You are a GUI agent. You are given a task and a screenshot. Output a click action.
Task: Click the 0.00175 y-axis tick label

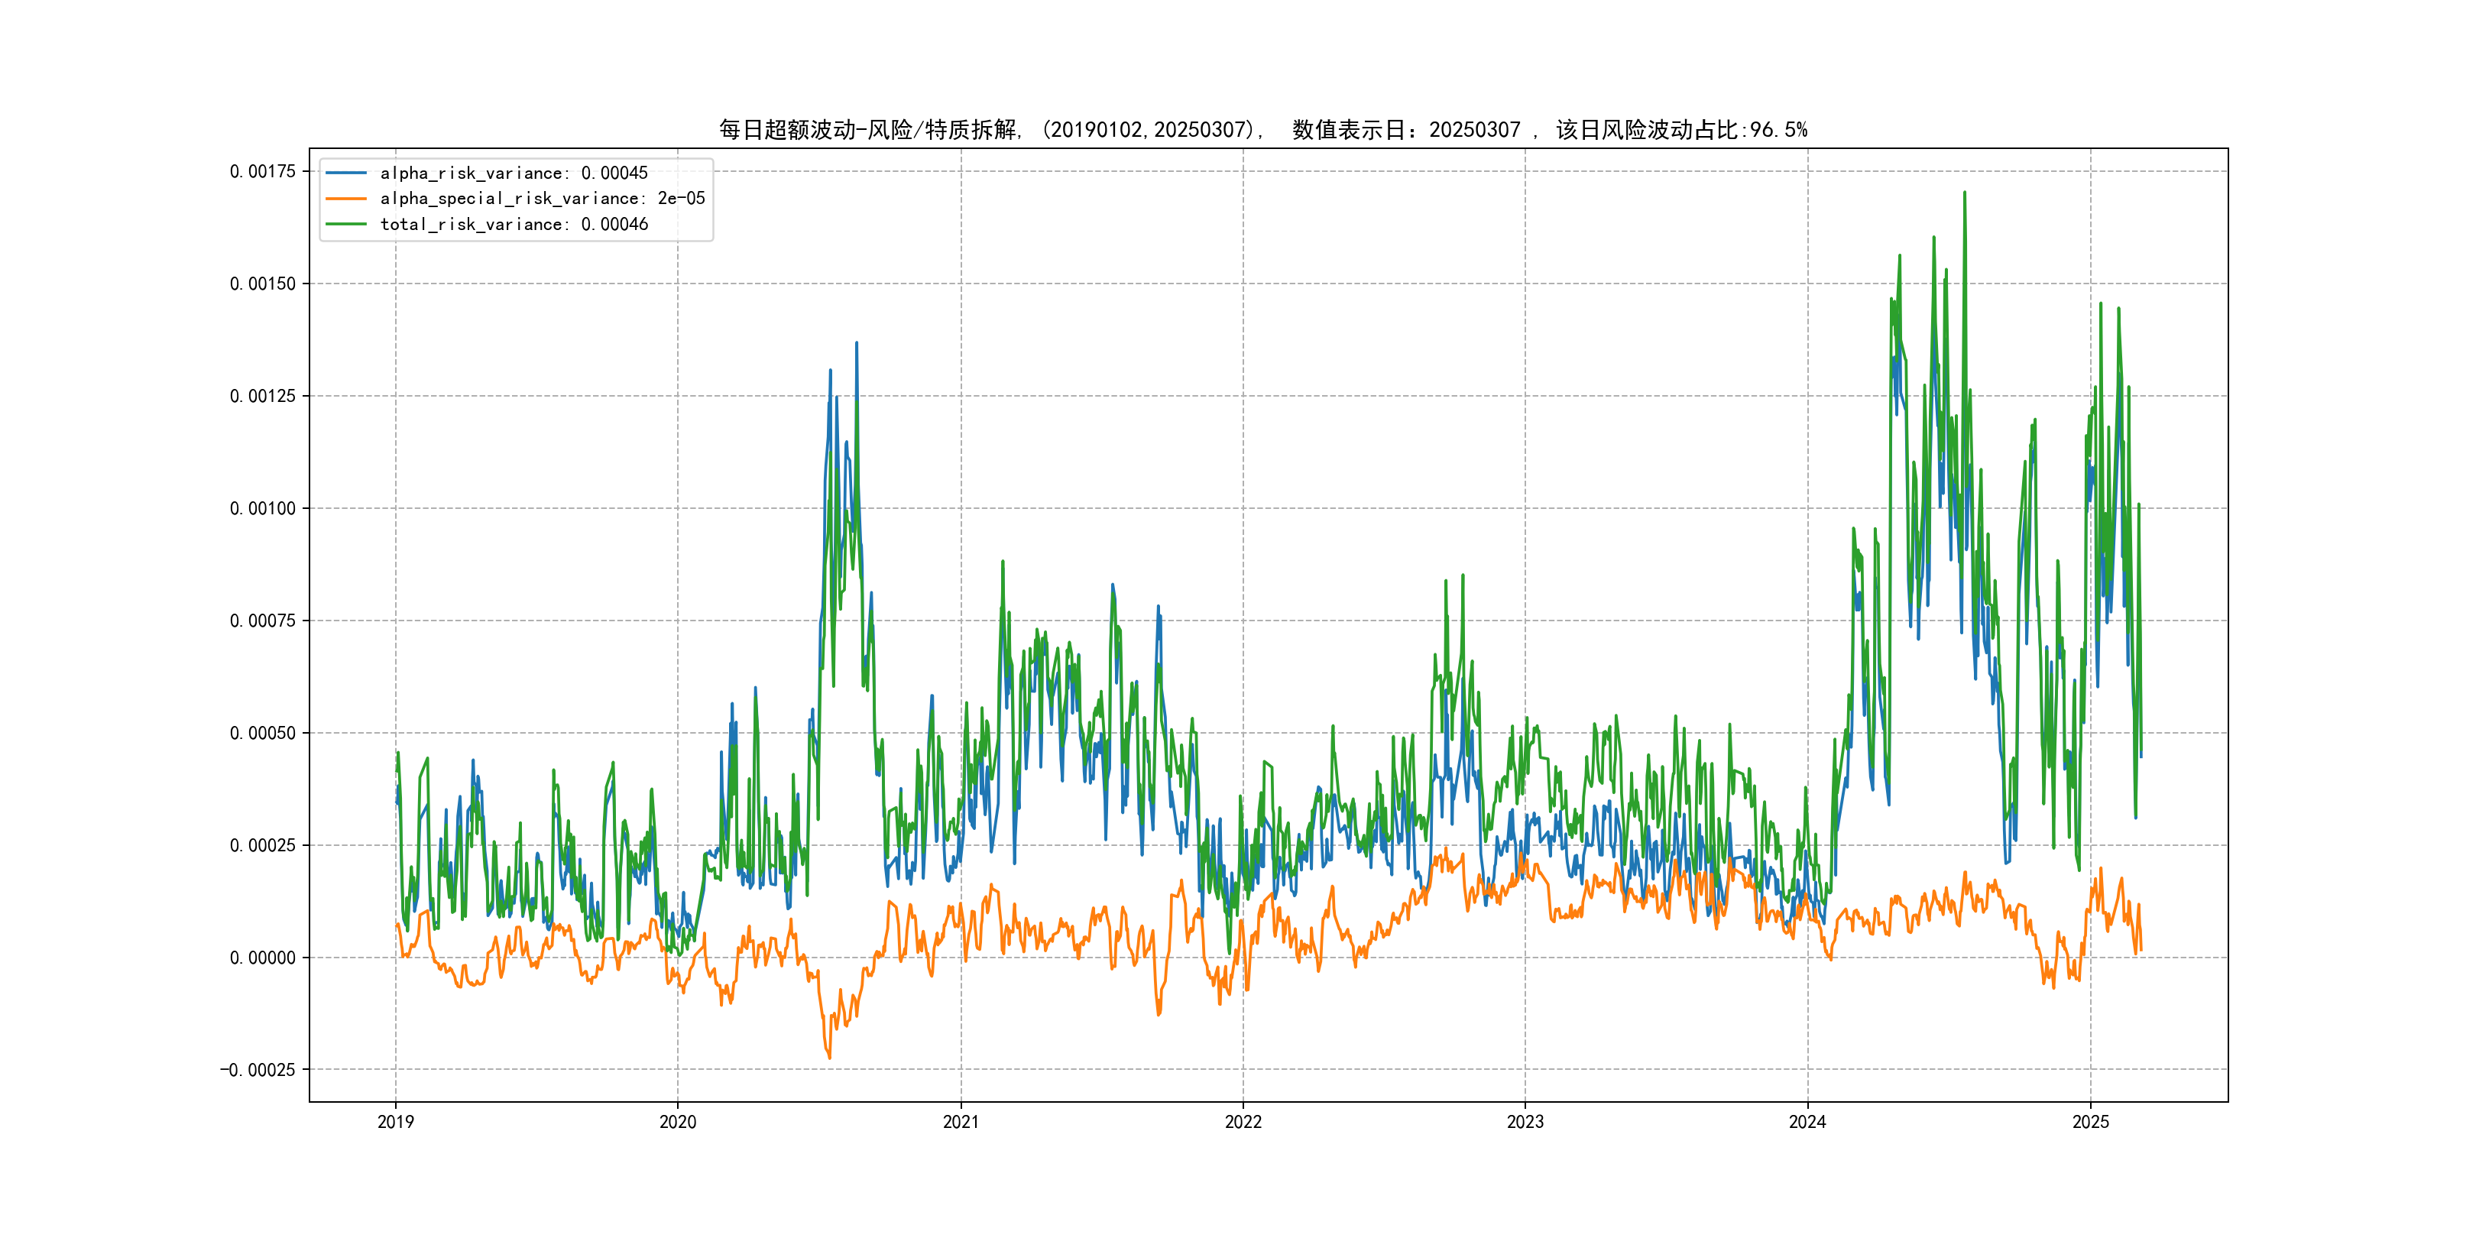(x=262, y=172)
